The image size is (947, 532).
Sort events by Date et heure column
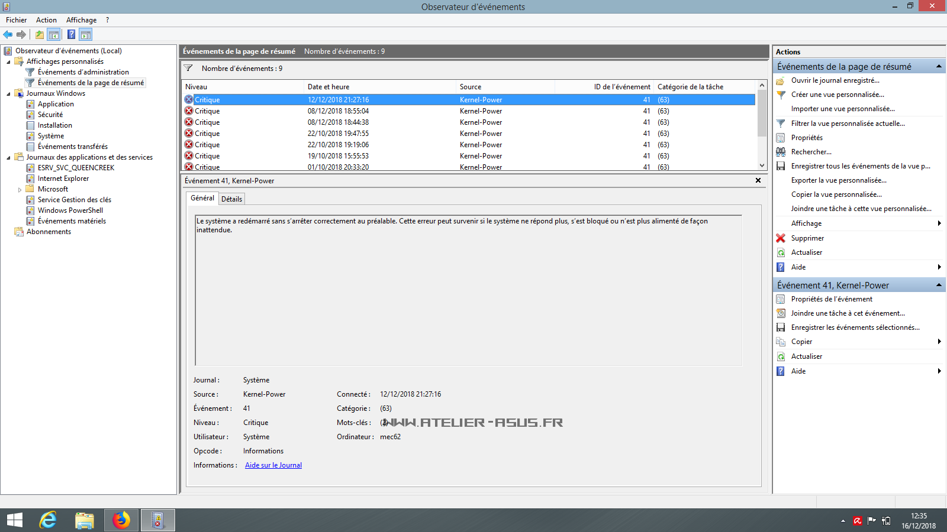328,87
